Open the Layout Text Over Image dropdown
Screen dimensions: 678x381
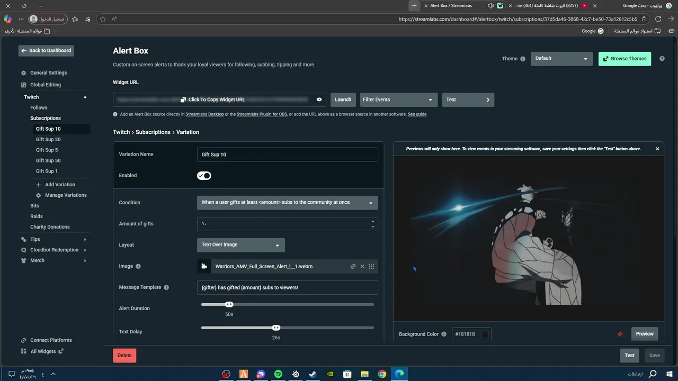[x=240, y=245]
